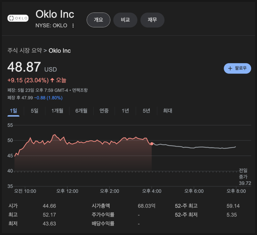
Task: Click the current price 48.87
Action: click(x=24, y=67)
